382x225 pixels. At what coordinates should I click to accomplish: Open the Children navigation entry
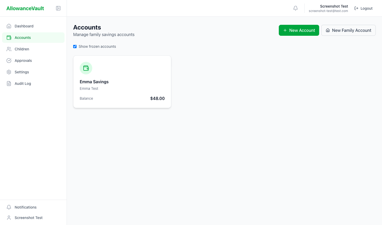pos(22,49)
